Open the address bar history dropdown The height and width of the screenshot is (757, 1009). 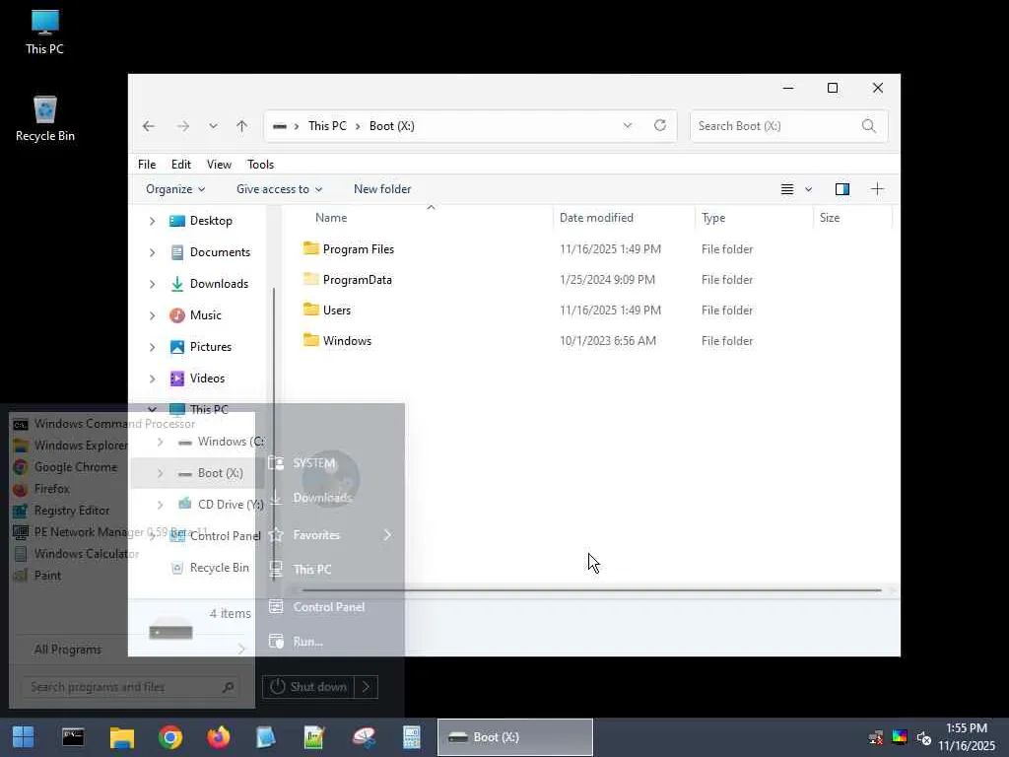[x=628, y=125]
